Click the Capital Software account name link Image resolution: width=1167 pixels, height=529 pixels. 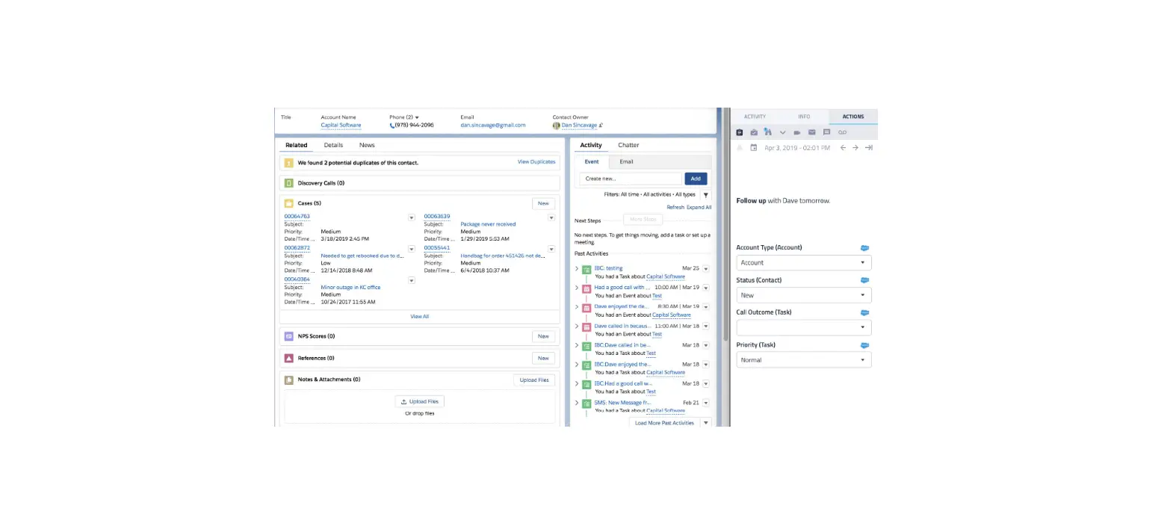(341, 126)
